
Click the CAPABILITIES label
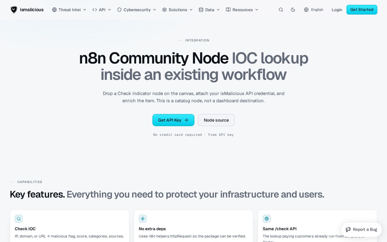point(30,182)
